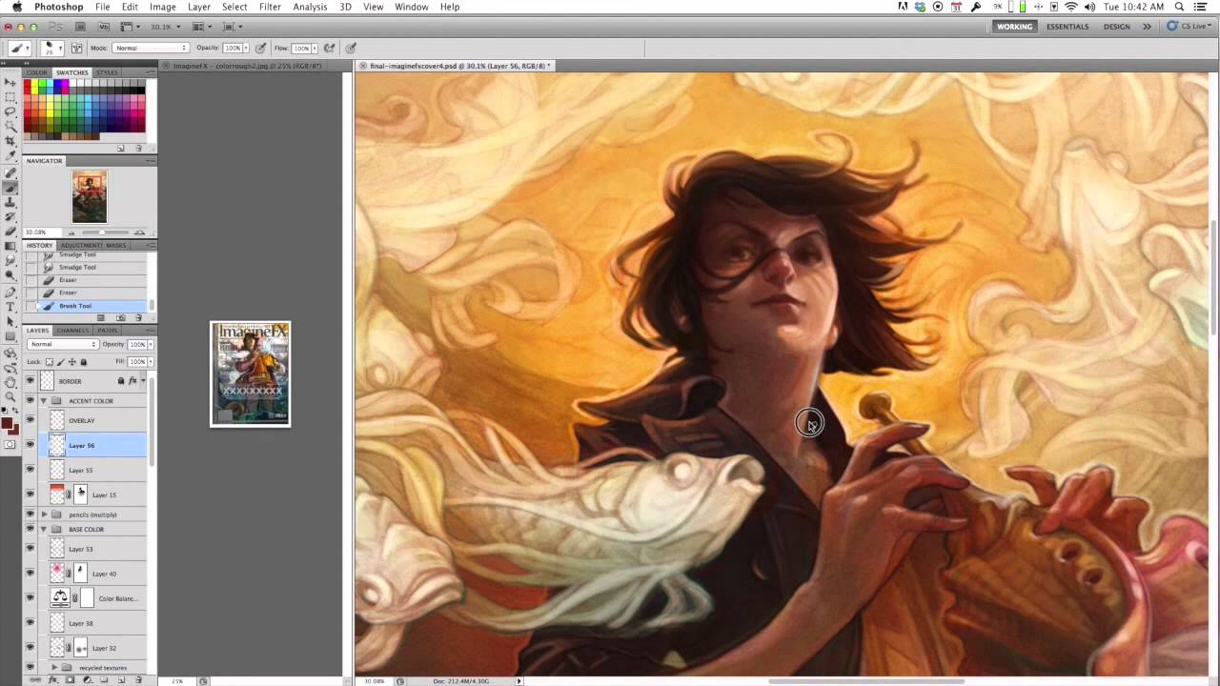Toggle visibility of Layer 40
Screen dimensions: 1220x686
(30, 574)
